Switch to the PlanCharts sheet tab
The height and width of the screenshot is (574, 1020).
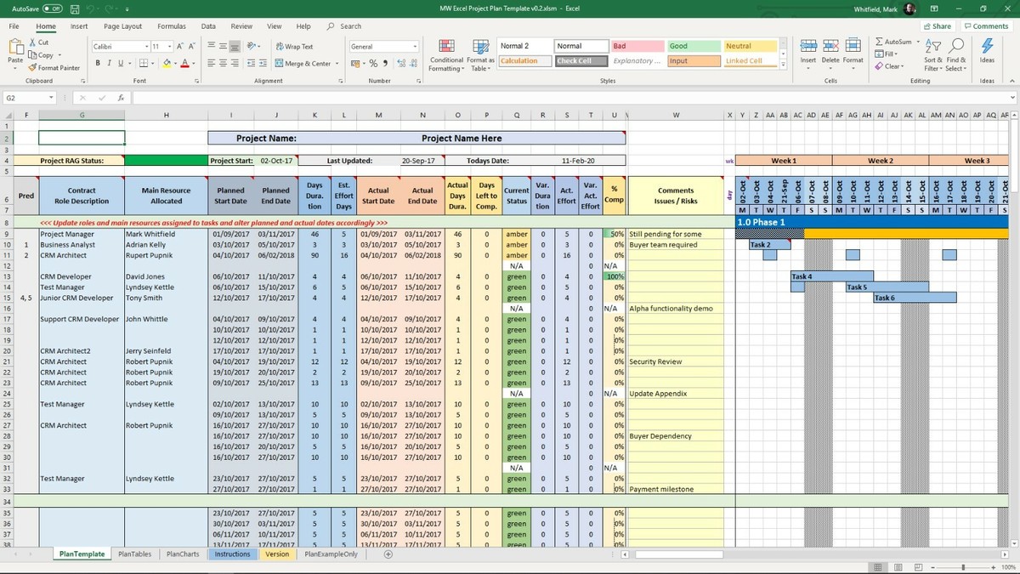pos(183,554)
